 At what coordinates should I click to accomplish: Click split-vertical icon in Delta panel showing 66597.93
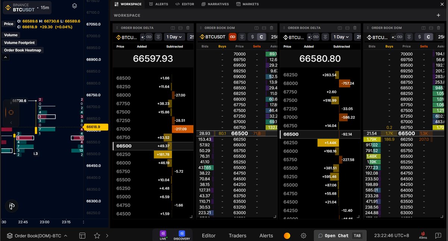click(173, 28)
